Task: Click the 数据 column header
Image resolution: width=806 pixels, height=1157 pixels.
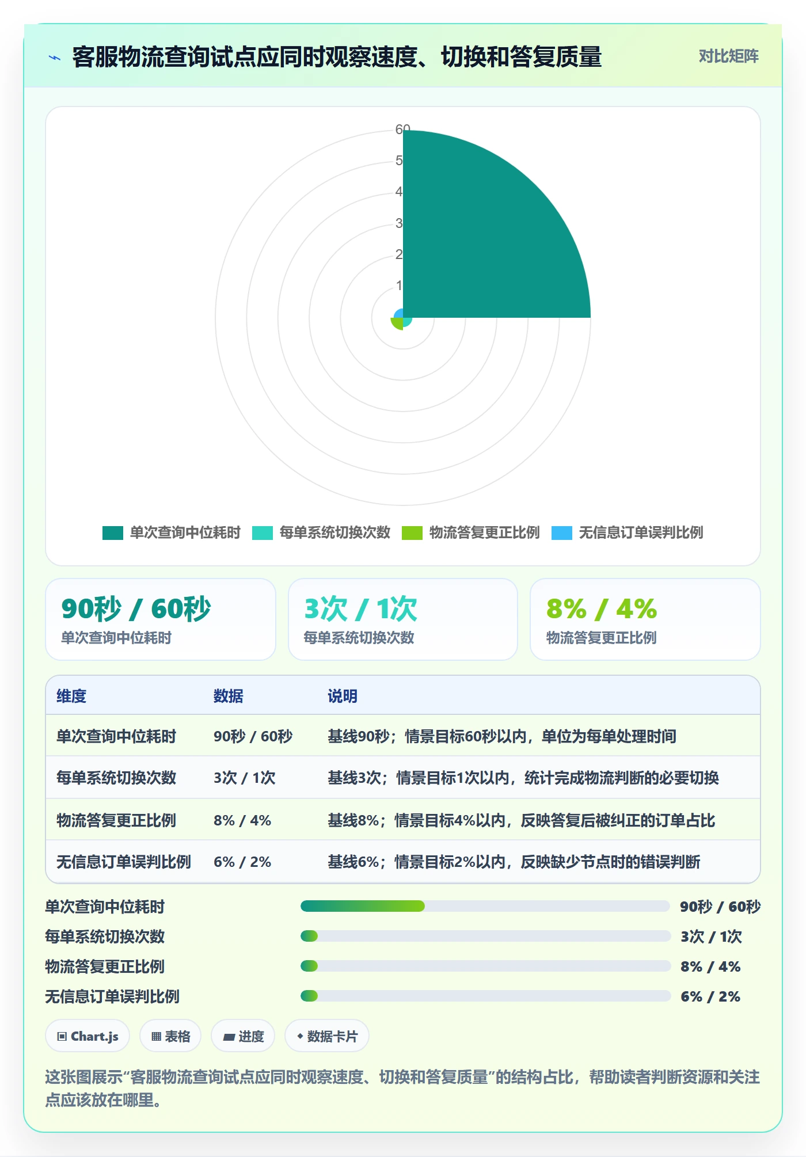Action: tap(229, 696)
